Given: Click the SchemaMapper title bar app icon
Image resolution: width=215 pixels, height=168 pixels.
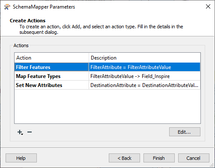Looking at the screenshot, I should [7, 7].
